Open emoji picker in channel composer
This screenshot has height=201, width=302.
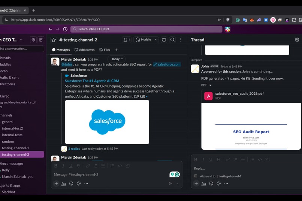click(x=71, y=183)
